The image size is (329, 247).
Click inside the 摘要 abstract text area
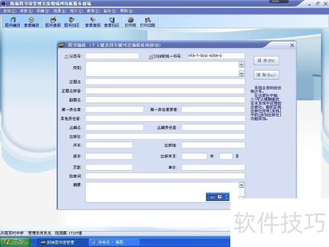click(x=162, y=192)
